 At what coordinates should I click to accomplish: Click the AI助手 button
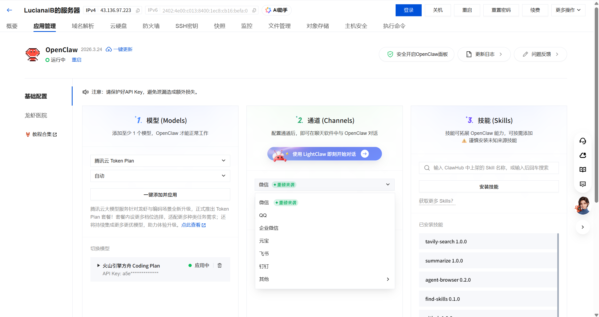277,10
